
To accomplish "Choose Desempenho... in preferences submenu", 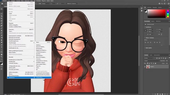I will coord(43,55).
